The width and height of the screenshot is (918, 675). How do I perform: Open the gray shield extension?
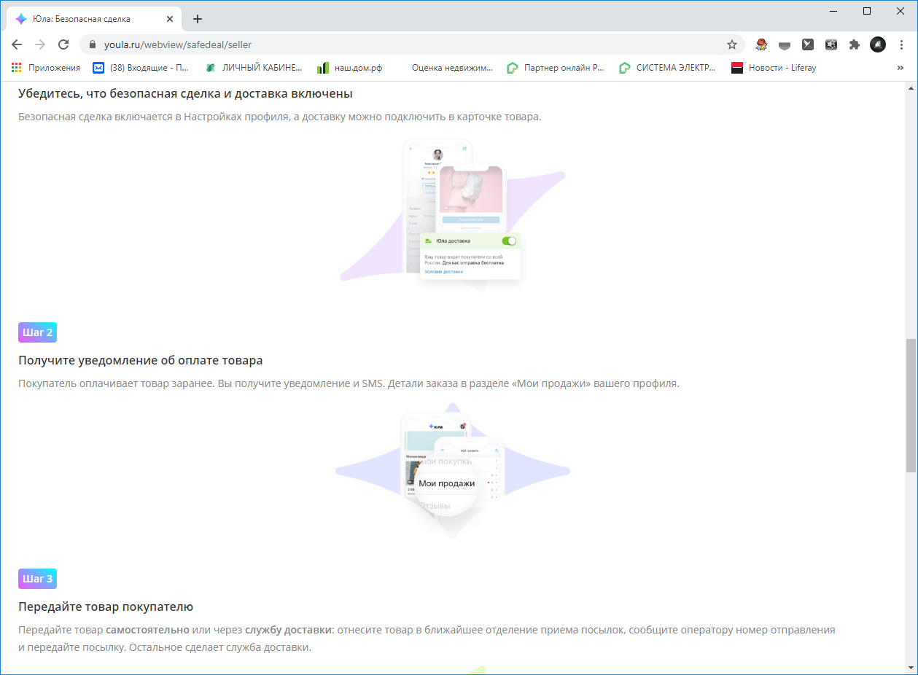[785, 44]
